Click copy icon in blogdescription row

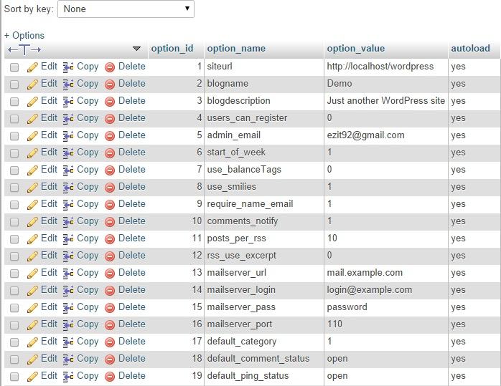click(x=68, y=102)
